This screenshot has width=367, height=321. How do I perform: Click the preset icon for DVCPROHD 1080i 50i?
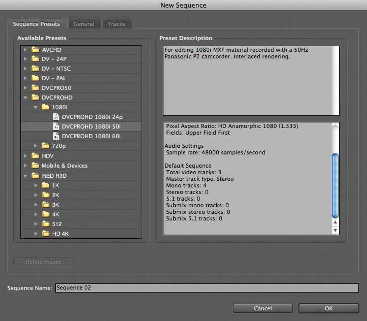(x=56, y=126)
